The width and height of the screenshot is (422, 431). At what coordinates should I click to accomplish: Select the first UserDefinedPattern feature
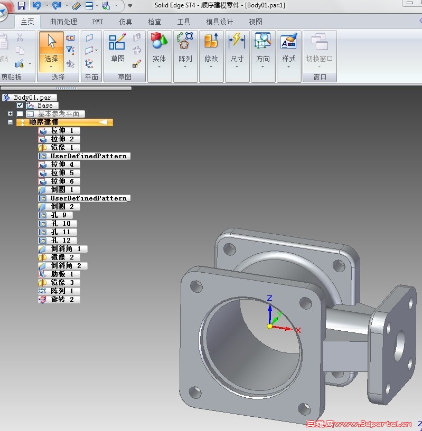pos(84,156)
